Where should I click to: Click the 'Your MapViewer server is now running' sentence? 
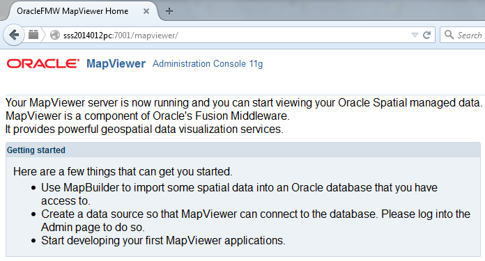click(244, 102)
